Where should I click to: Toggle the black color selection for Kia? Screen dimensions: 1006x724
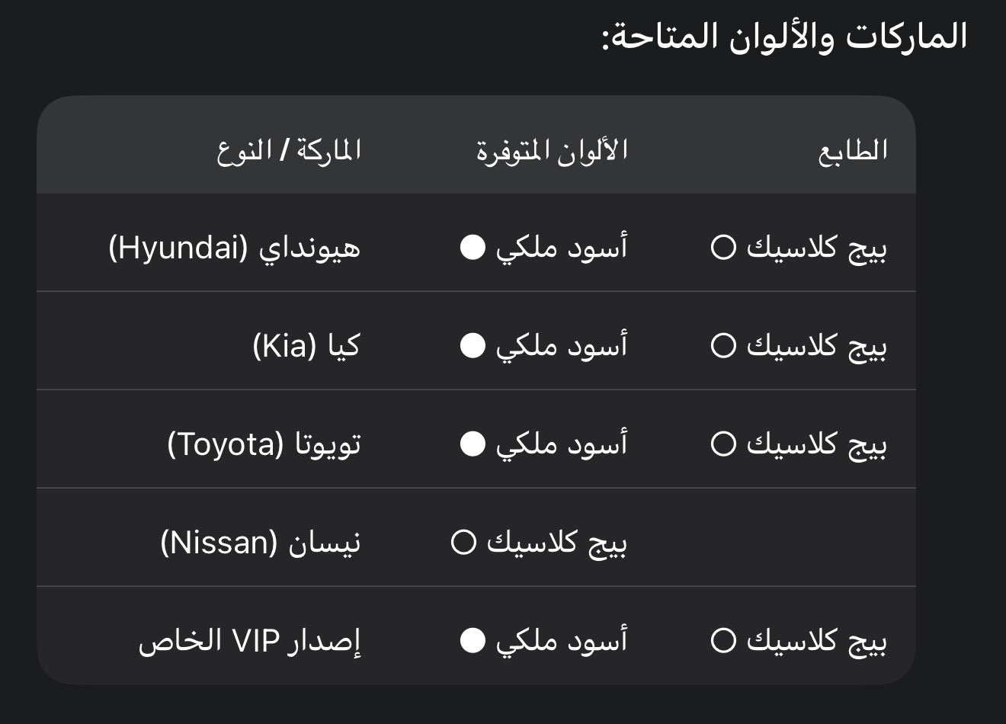pos(473,345)
